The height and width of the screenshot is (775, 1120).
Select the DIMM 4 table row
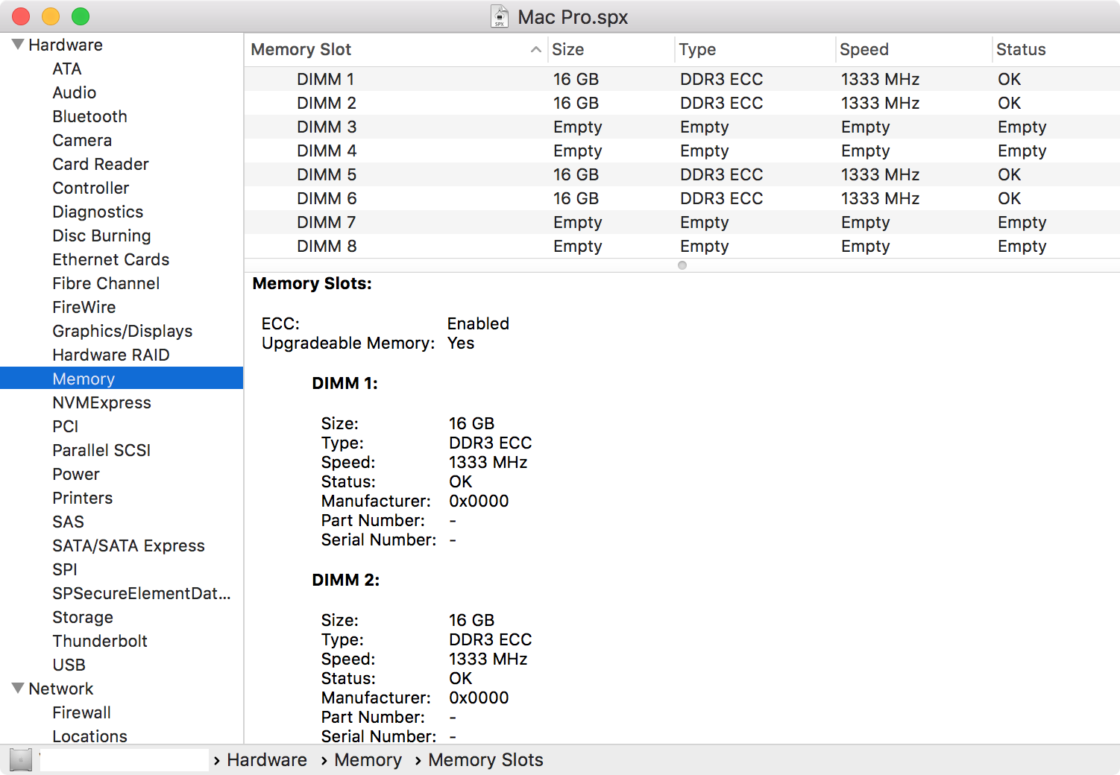coord(682,151)
